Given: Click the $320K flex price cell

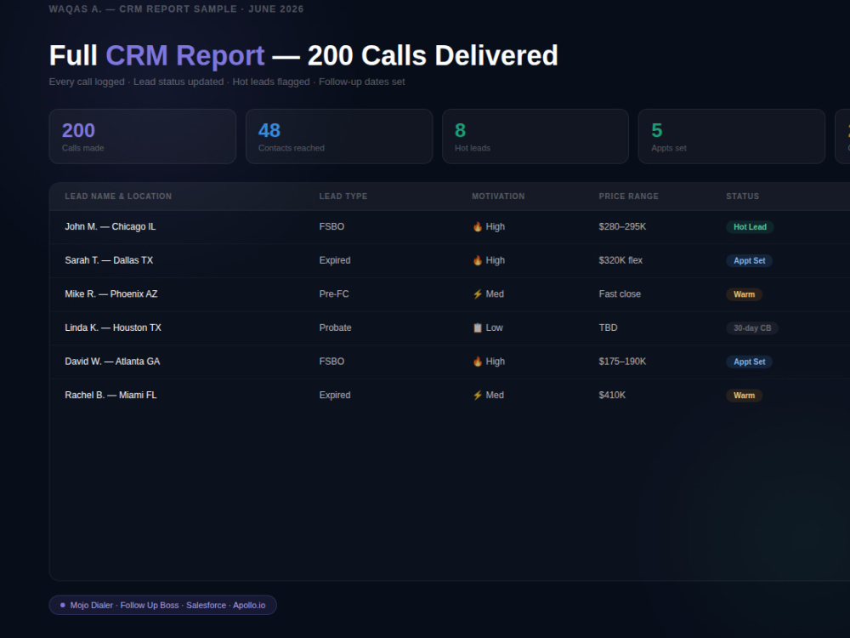Looking at the screenshot, I should coord(620,260).
